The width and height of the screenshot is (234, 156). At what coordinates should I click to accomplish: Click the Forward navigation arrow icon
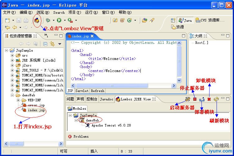26,27
